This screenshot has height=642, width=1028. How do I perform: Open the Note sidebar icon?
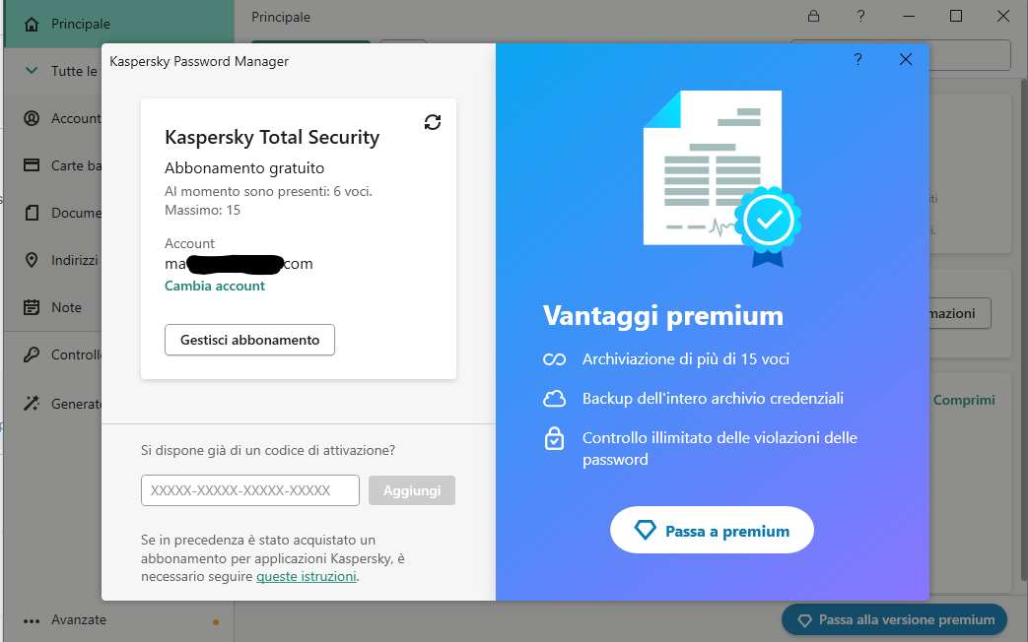pos(32,307)
